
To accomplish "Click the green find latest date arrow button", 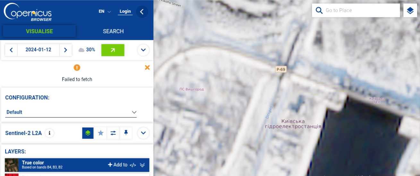I will coord(113,50).
